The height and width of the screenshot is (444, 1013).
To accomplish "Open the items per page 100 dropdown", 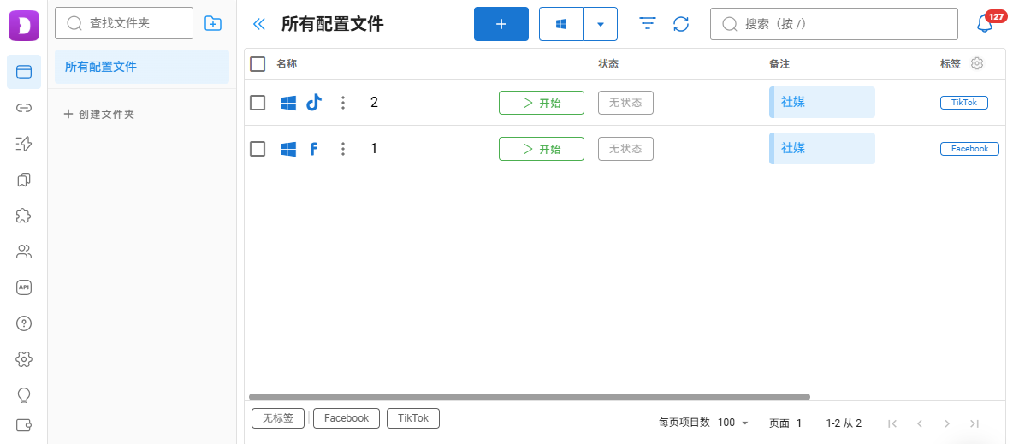I will click(x=732, y=423).
